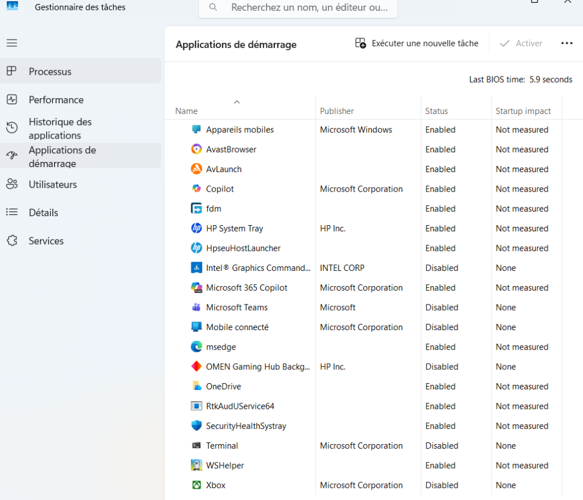Click the SecurityHealthSystray shield icon
The height and width of the screenshot is (500, 583).
point(196,426)
